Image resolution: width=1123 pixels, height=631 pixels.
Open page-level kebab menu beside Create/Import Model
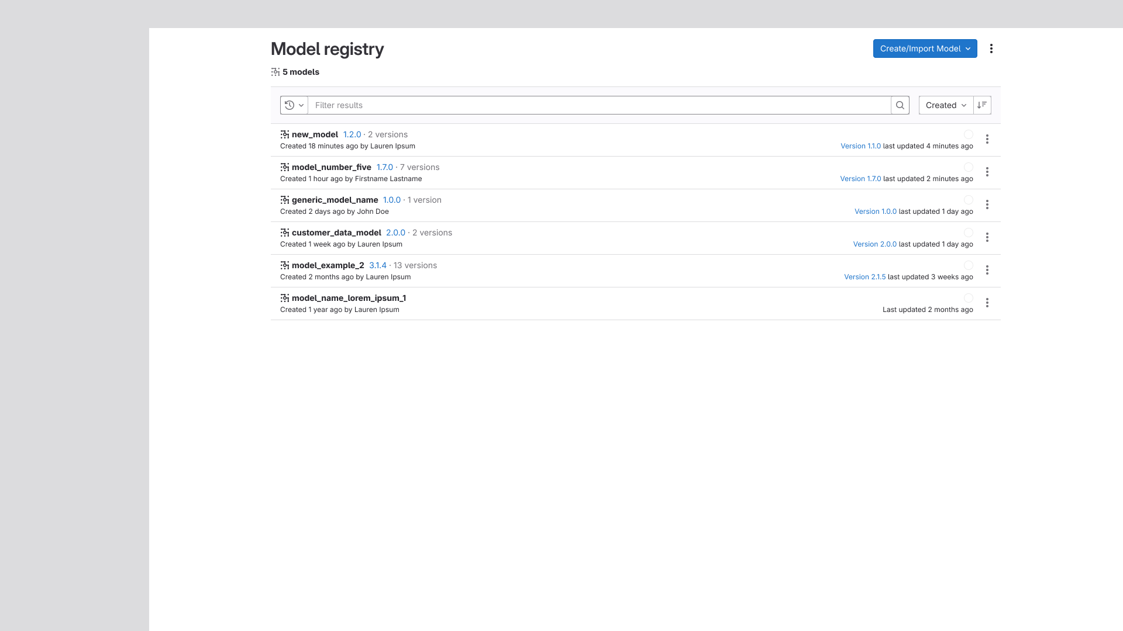tap(991, 48)
